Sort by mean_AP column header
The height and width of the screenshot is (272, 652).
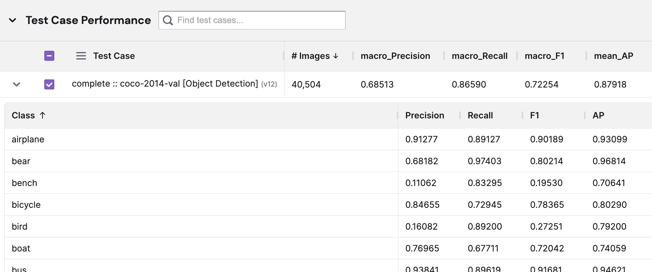[613, 56]
